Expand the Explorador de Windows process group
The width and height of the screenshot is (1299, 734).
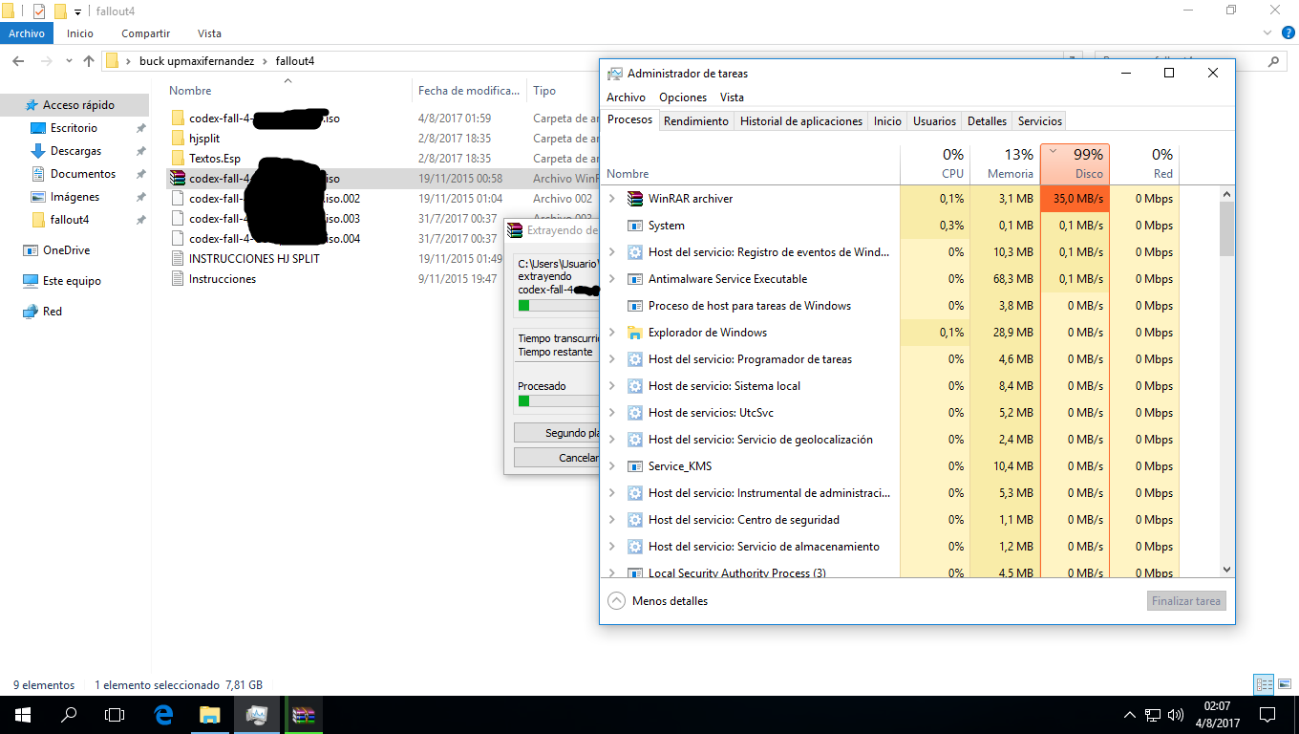click(612, 333)
